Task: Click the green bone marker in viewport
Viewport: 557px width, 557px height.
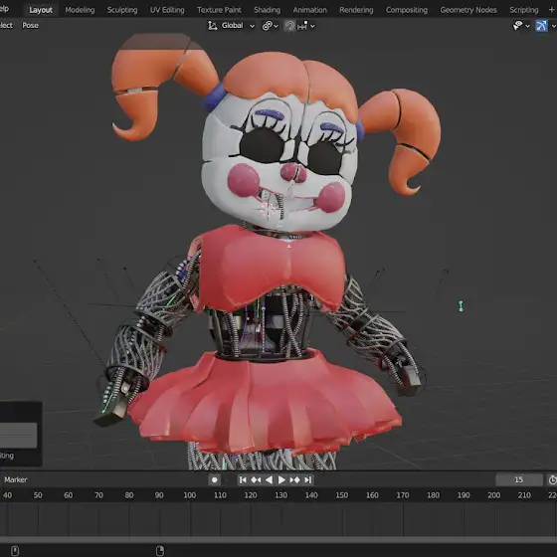Action: [x=461, y=306]
